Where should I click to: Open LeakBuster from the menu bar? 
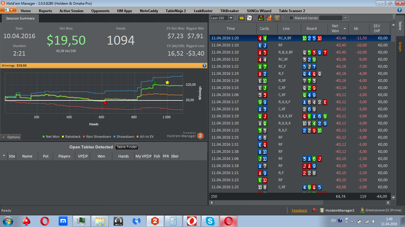click(x=203, y=11)
